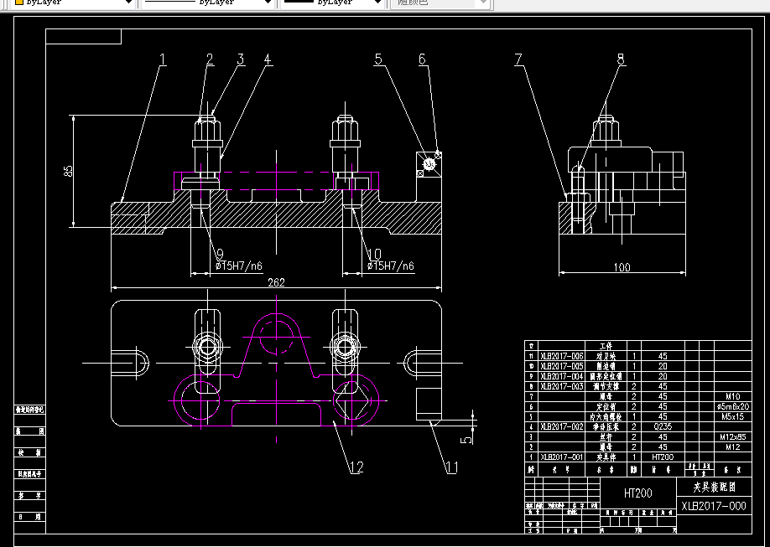The width and height of the screenshot is (770, 547).
Task: Select drawing number XLB2017-000 in title block
Action: 714,506
